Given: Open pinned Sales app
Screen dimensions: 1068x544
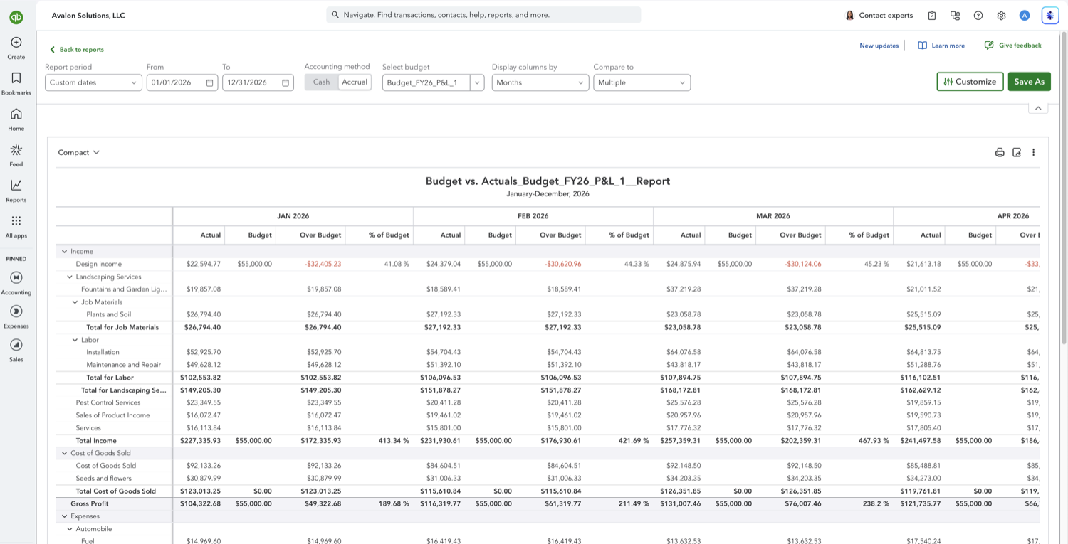Looking at the screenshot, I should click(x=16, y=350).
